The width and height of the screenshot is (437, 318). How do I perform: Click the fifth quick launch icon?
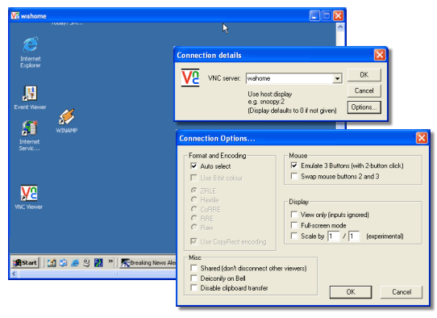click(x=98, y=262)
